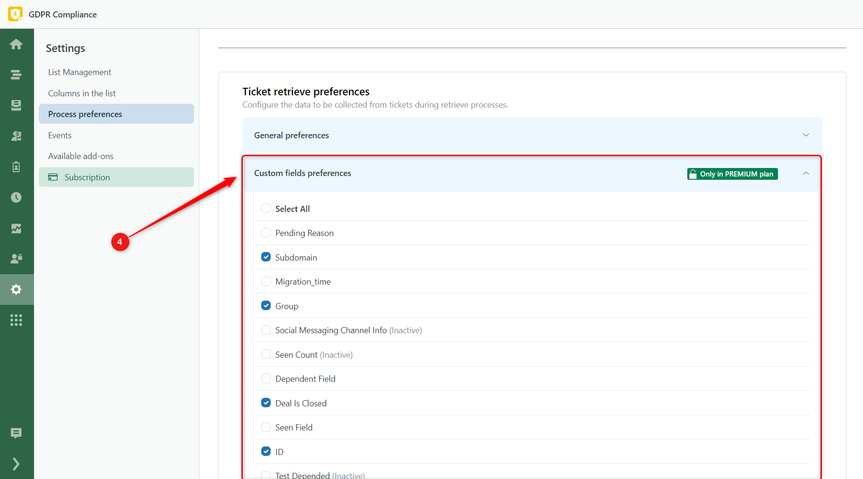Click the Only in PREMIUM plan badge
The height and width of the screenshot is (479, 863).
point(732,174)
